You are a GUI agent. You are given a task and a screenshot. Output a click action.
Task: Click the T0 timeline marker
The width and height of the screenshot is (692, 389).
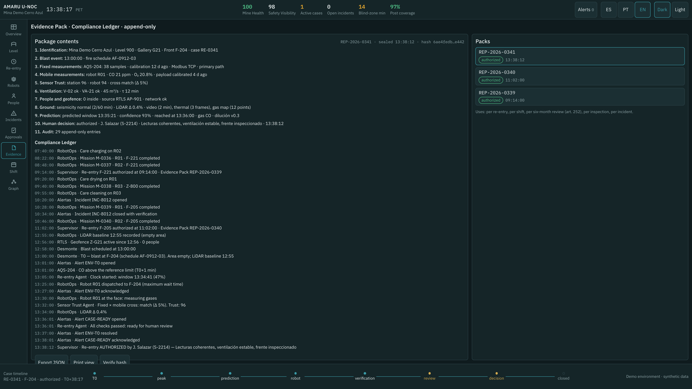(94, 376)
